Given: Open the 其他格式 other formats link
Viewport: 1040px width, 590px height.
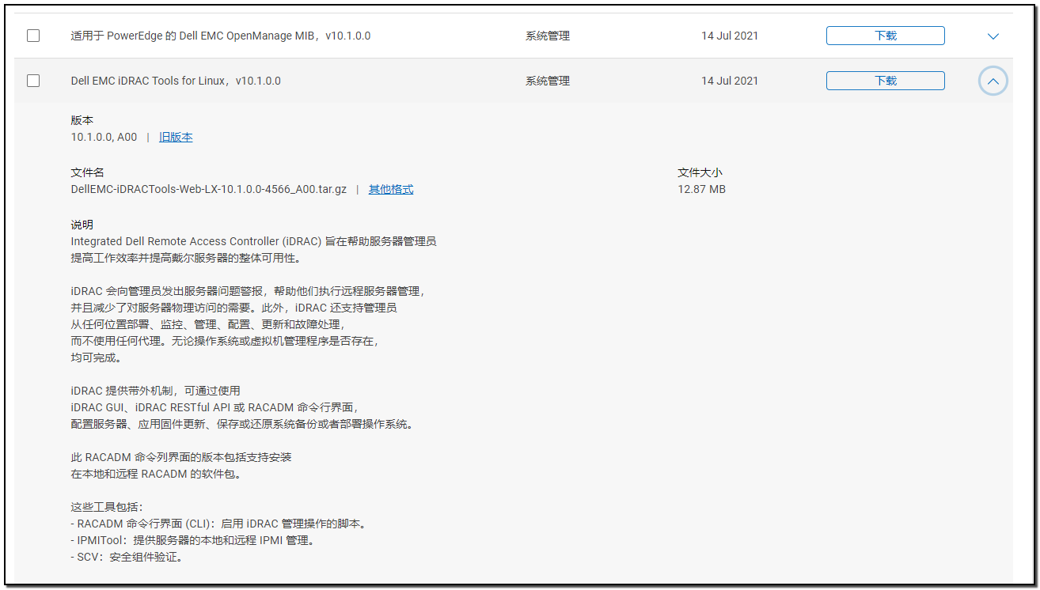Looking at the screenshot, I should pos(391,189).
